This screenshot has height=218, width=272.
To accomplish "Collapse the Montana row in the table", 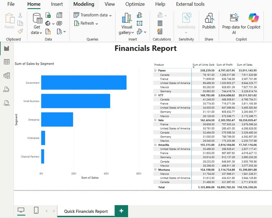I will pyautogui.click(x=156, y=170).
